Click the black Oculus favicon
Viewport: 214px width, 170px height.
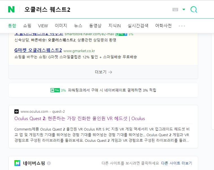point(16,112)
